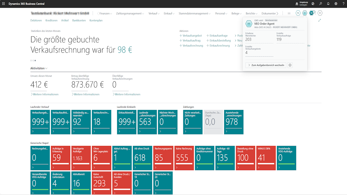
Task: Add a new agent with plus hexagon
Action: click(320, 13)
